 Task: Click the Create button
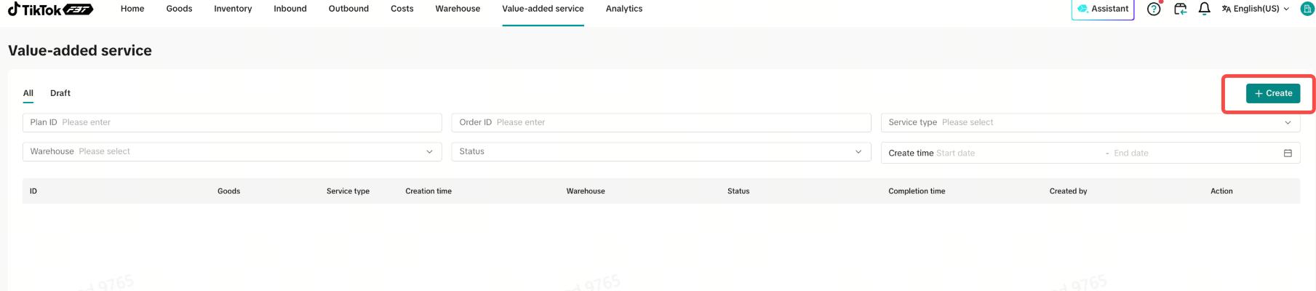(1273, 93)
